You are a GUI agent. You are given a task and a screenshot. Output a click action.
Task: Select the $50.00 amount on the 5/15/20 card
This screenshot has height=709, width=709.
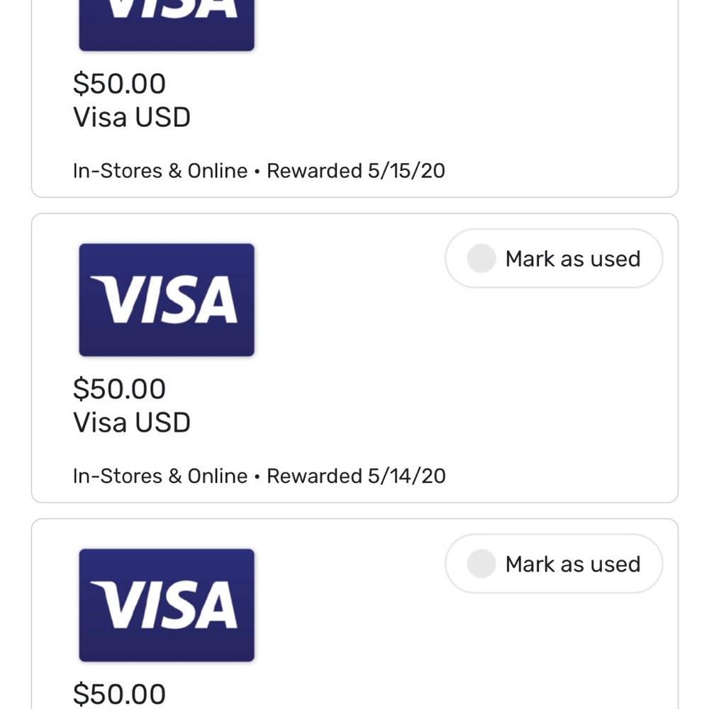pos(119,84)
